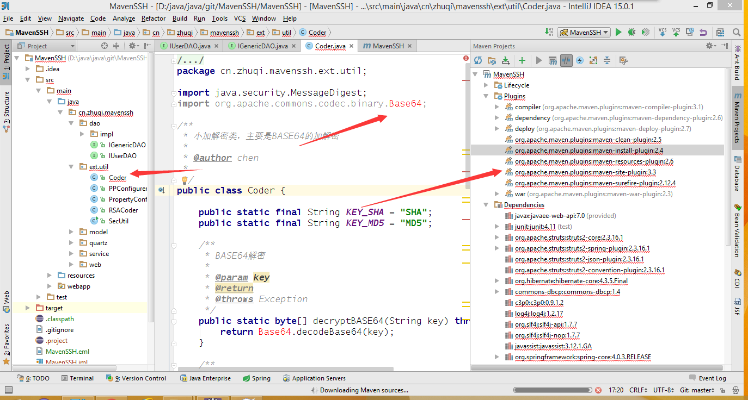Reimport all Maven projects icon
Screen dimensions: 748x400
478,60
